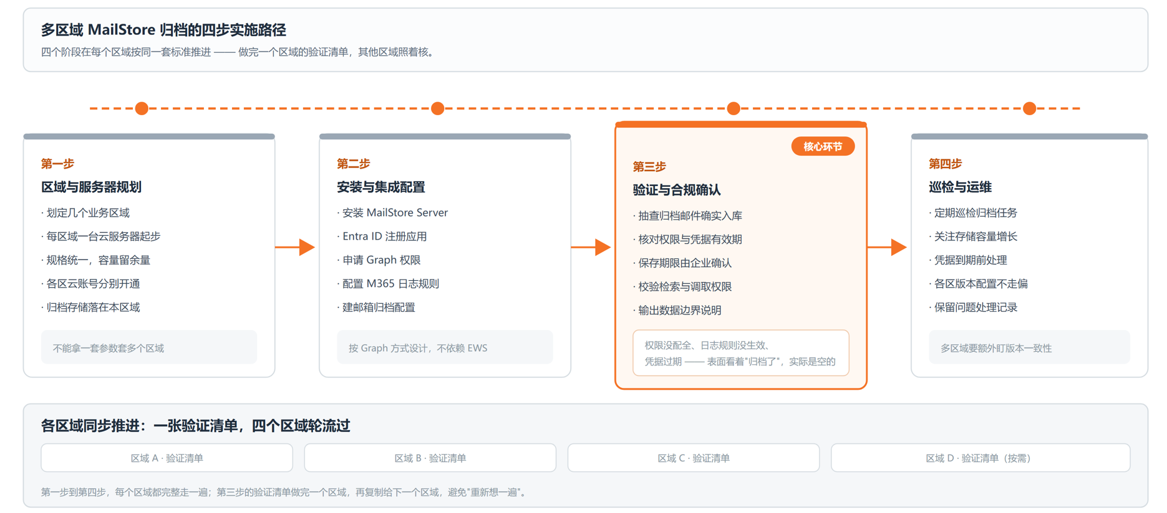Click 输出数据边界说明 item
1167x513 pixels.
tap(677, 311)
